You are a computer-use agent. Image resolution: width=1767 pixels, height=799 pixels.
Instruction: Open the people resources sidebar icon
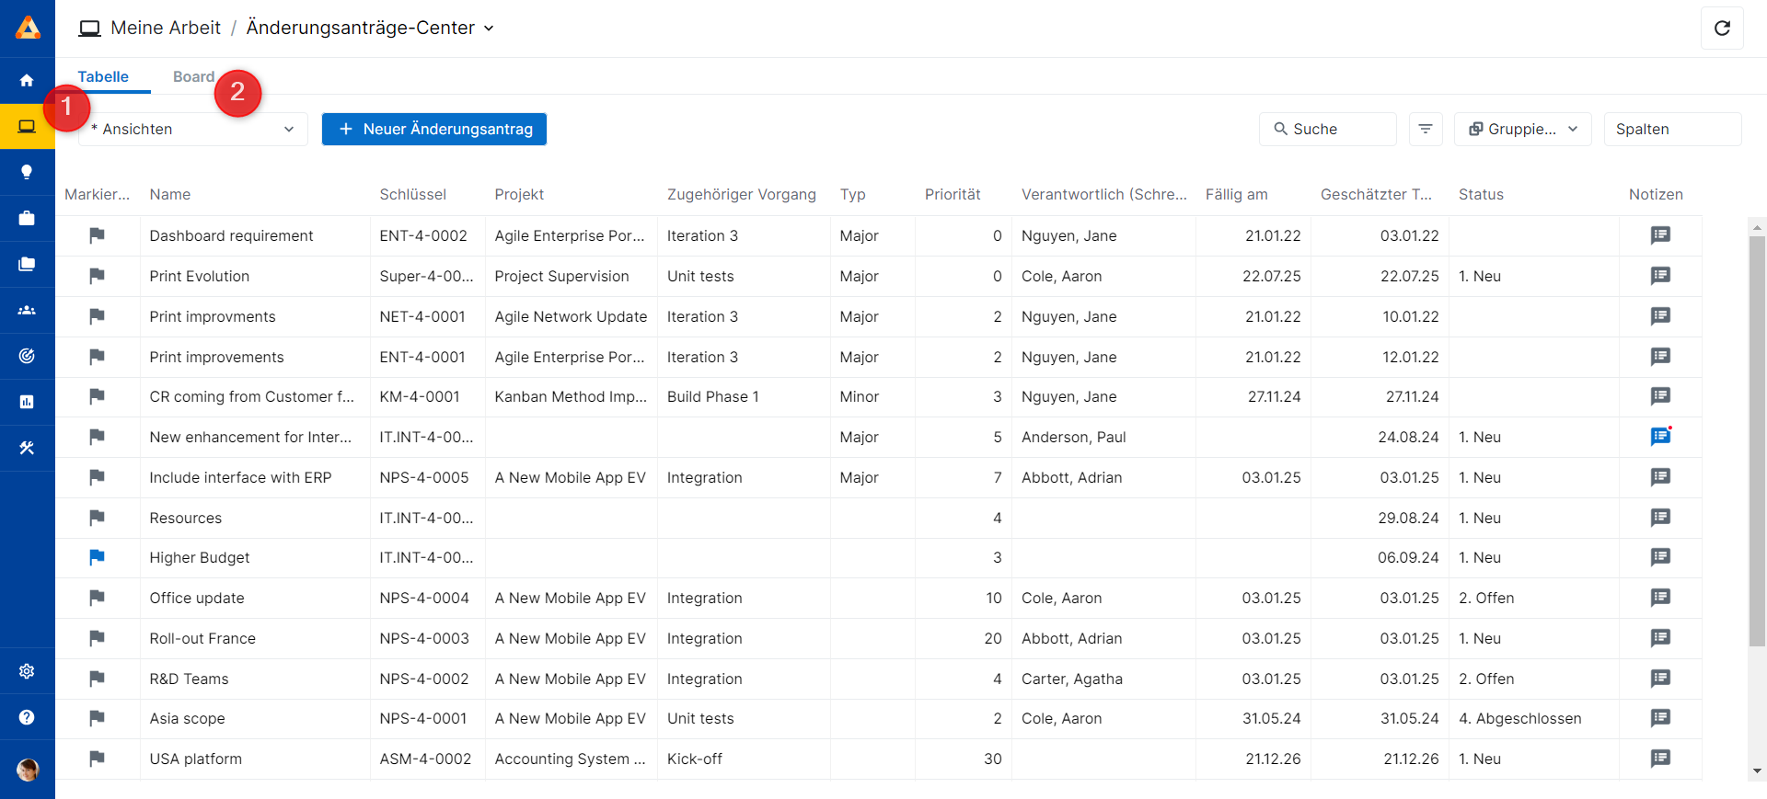click(x=27, y=310)
